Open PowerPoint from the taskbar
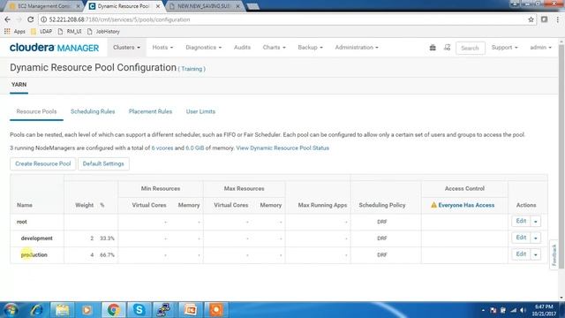Image resolution: width=565 pixels, height=318 pixels. [x=191, y=310]
